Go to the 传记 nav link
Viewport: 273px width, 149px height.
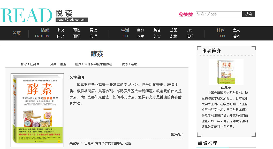60,36
